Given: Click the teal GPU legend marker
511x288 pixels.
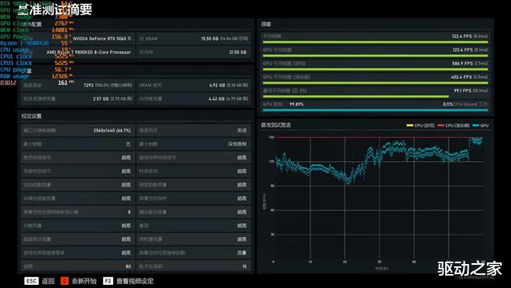Looking at the screenshot, I should 475,125.
